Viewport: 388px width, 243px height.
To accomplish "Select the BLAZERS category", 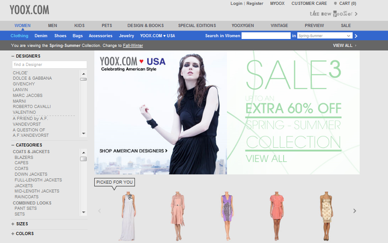I will click(x=24, y=158).
